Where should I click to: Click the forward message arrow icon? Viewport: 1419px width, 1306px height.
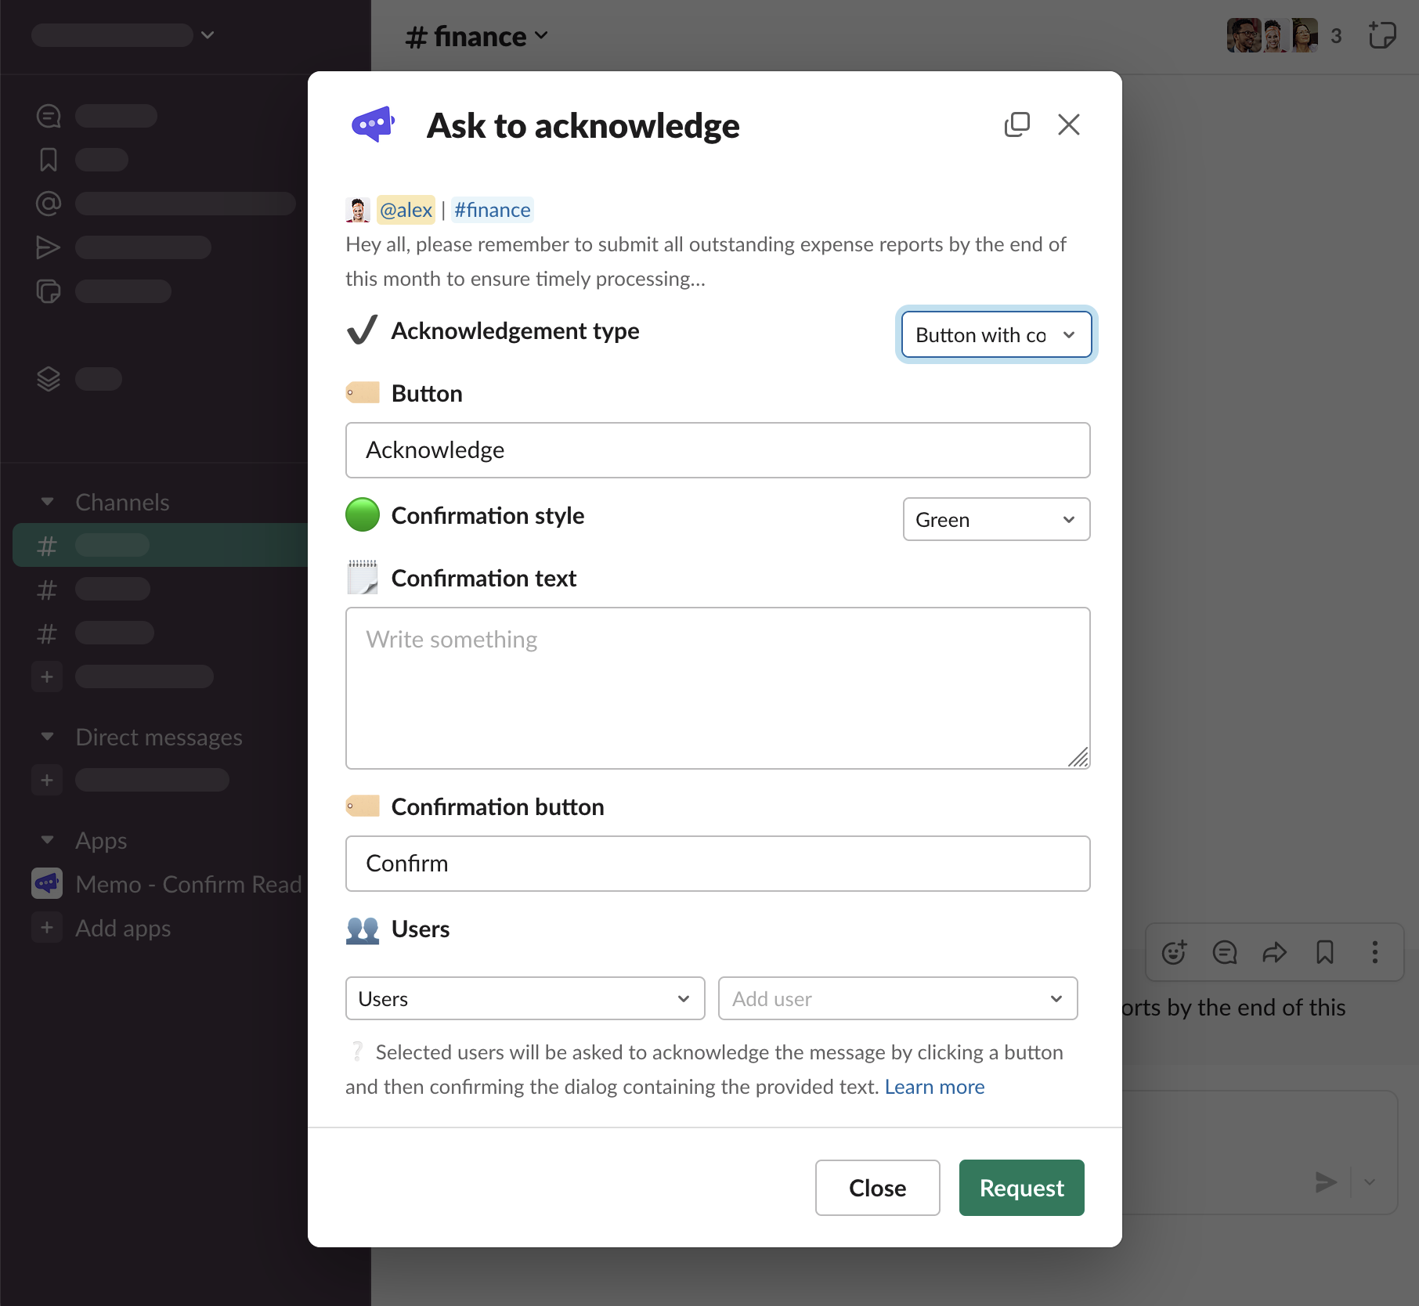(1274, 952)
